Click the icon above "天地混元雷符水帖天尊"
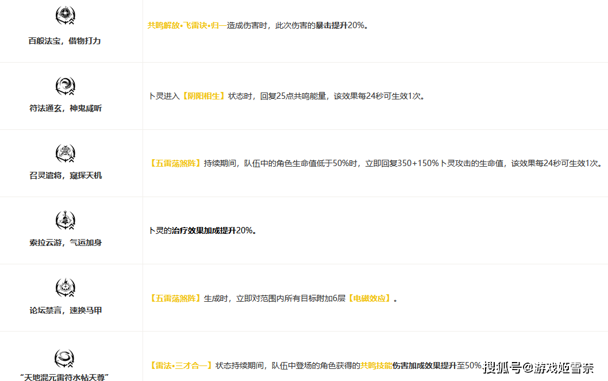 point(65,358)
